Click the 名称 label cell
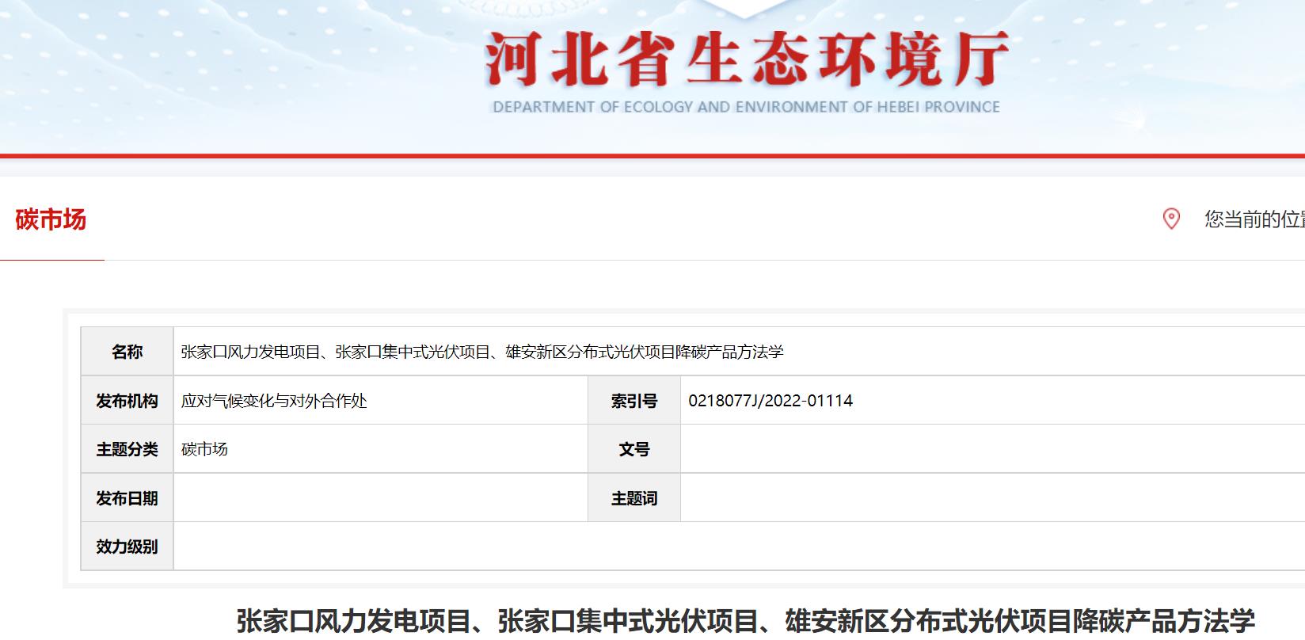 click(127, 352)
